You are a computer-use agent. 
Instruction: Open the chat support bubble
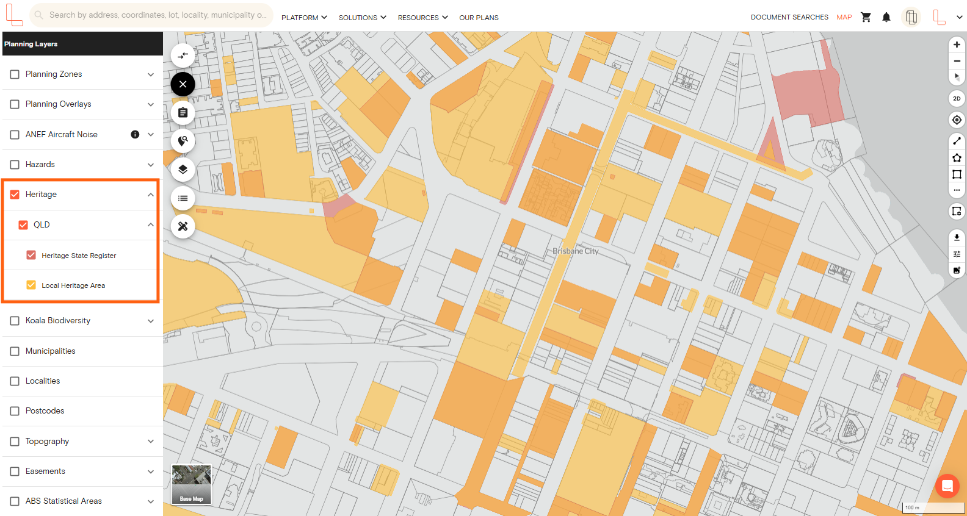pos(947,486)
